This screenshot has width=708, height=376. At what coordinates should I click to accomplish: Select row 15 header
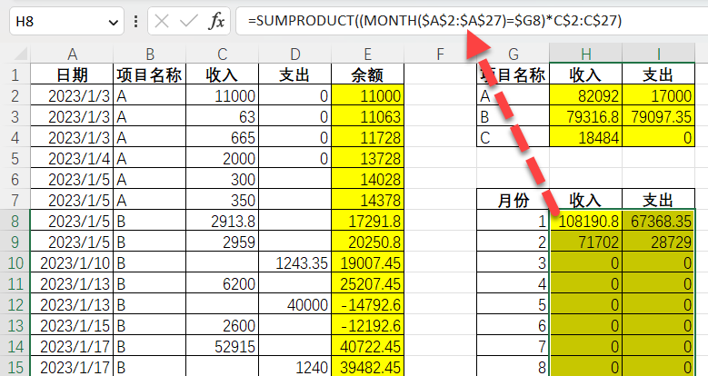pos(15,368)
